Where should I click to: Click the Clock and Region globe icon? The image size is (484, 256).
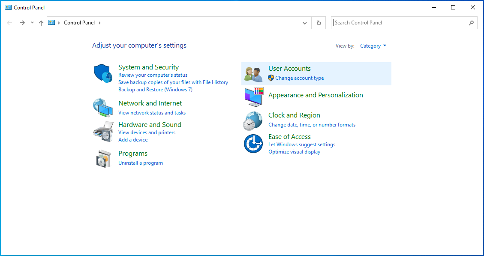tap(253, 120)
